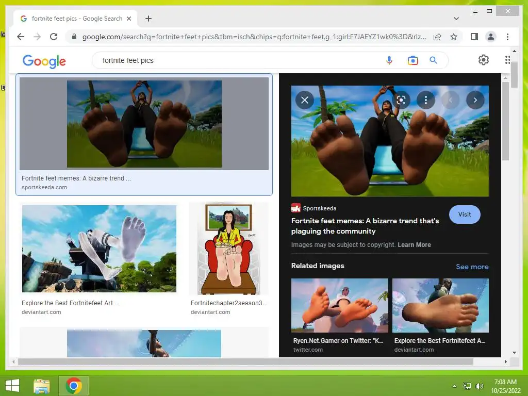Open Chrome profile avatar
Image resolution: width=528 pixels, height=396 pixels.
491,37
